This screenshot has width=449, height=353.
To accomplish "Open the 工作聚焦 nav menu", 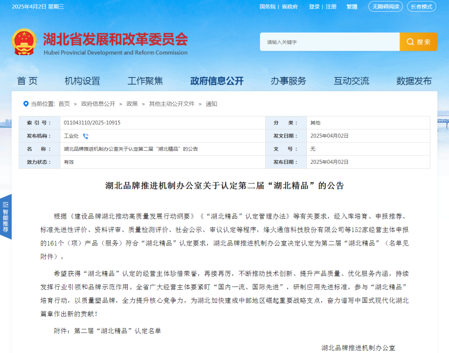I will pos(145,81).
